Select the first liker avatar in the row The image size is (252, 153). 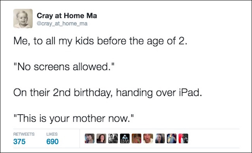pyautogui.click(x=90, y=138)
